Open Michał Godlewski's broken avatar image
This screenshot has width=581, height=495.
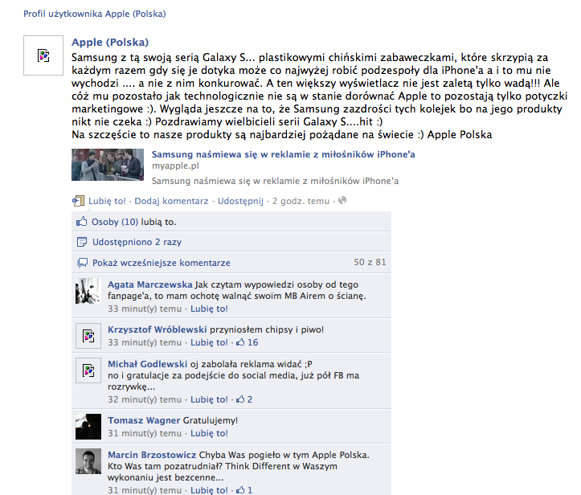[88, 370]
